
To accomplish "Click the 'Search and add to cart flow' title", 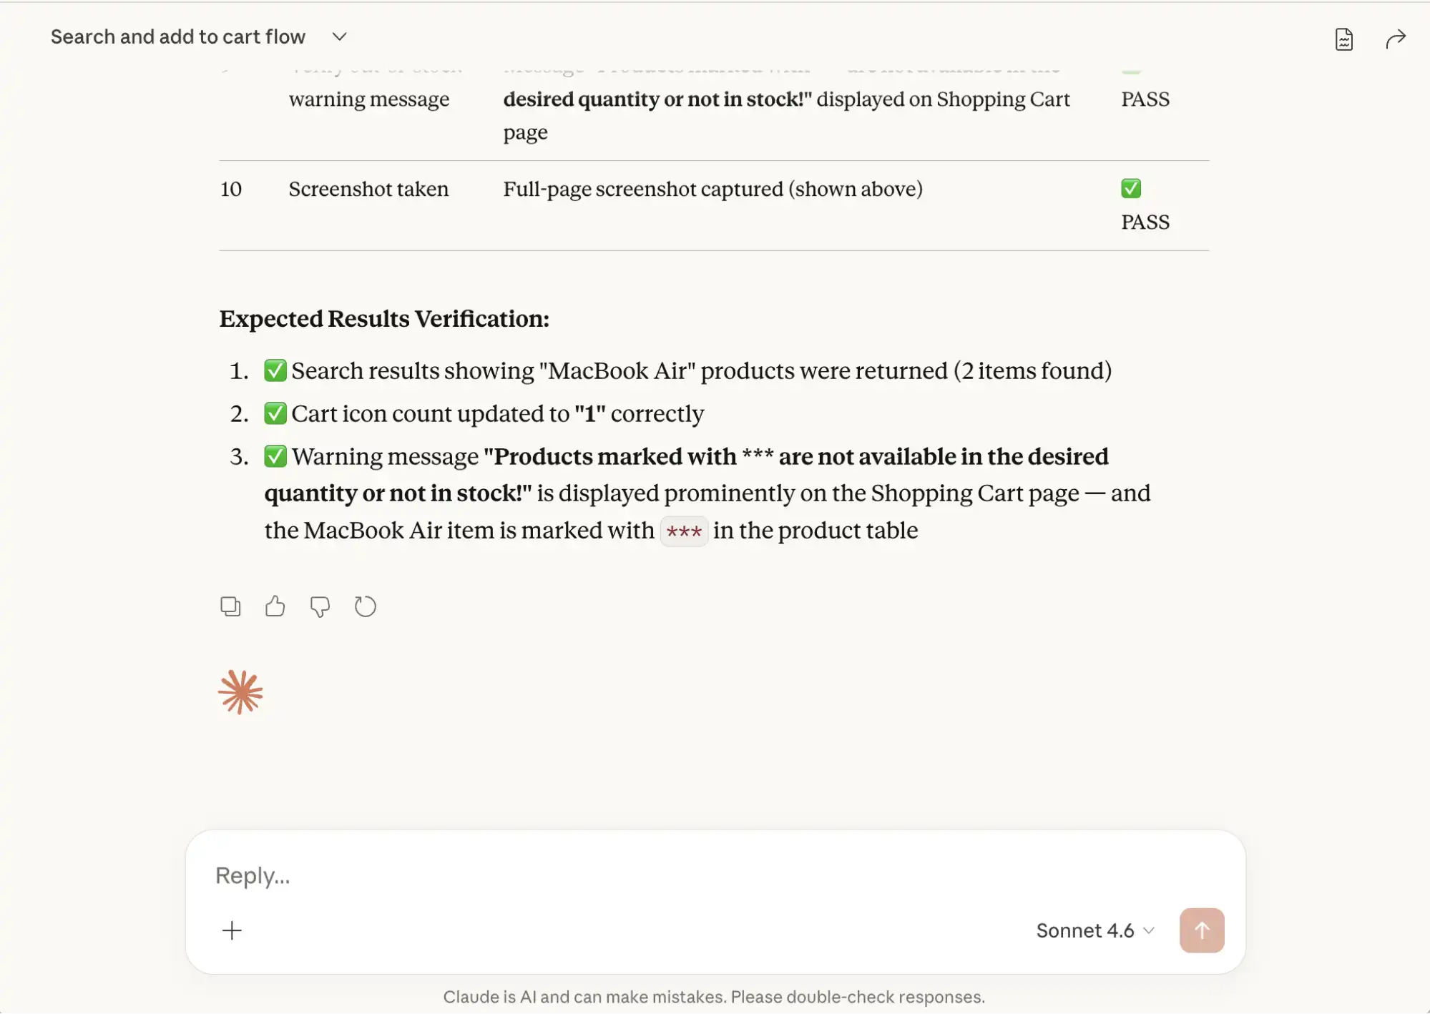I will click(178, 36).
